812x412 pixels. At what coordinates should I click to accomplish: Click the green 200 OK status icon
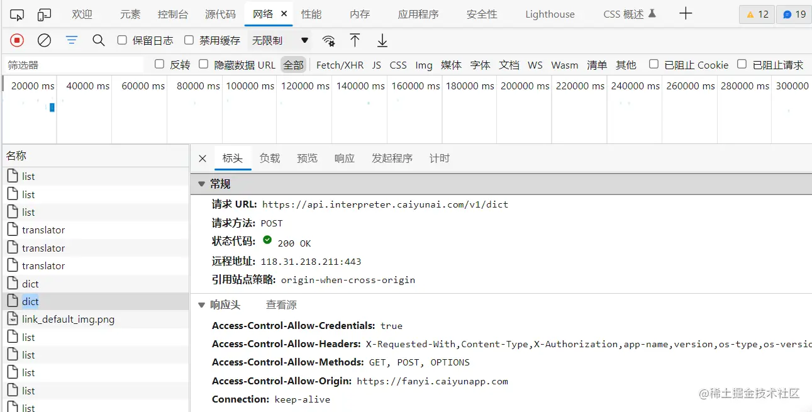click(x=267, y=240)
